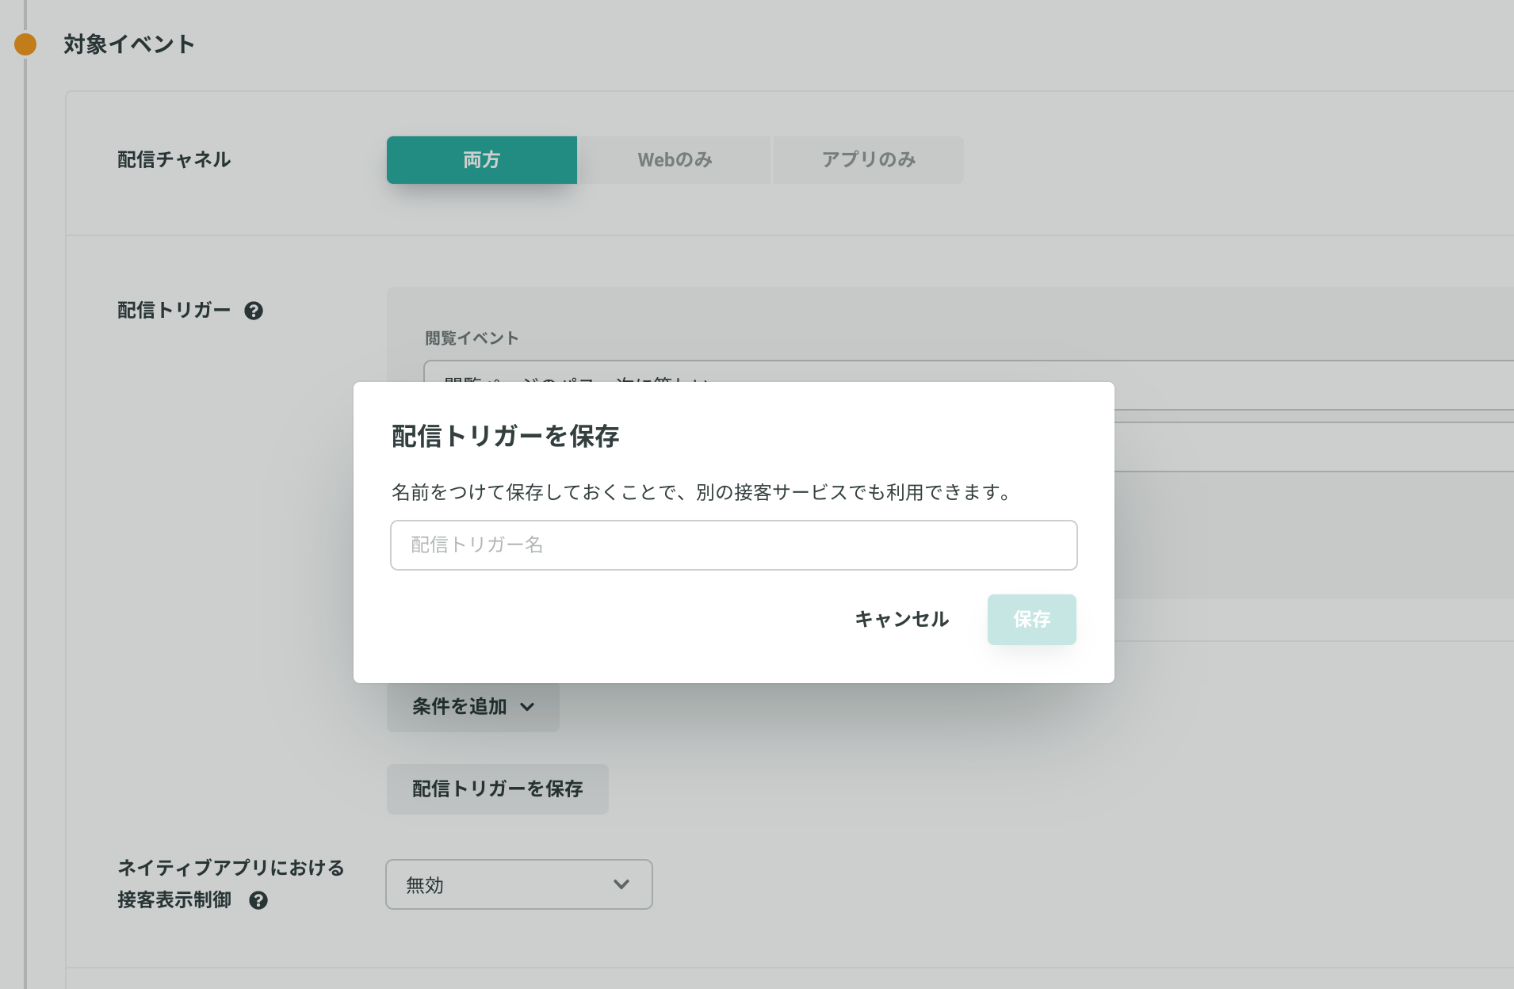Click the orange 対象イベント step marker
The width and height of the screenshot is (1514, 989).
(x=25, y=44)
